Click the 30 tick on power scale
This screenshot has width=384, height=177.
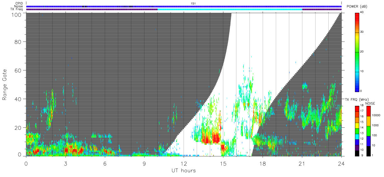coord(362,32)
